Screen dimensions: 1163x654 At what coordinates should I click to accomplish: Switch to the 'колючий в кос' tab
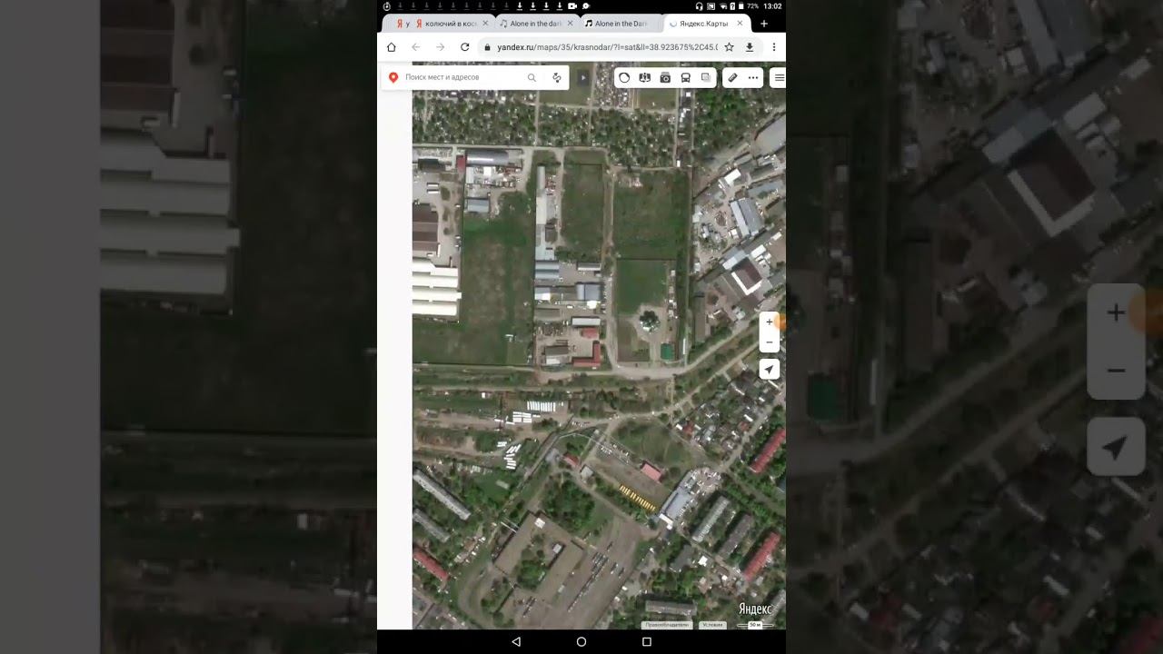click(450, 24)
